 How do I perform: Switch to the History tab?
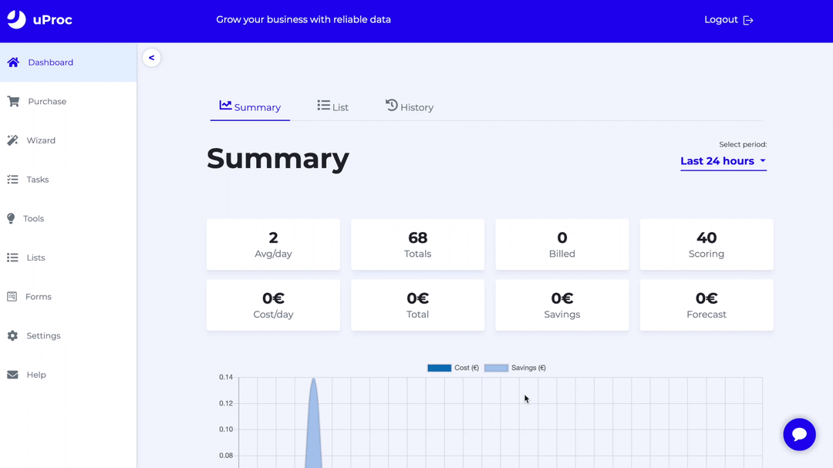410,107
